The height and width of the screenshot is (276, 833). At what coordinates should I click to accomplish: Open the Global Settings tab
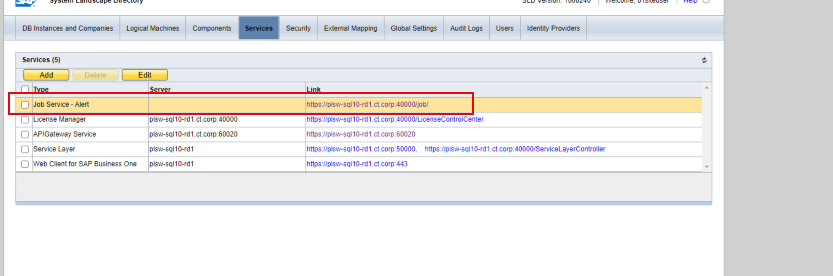point(413,28)
